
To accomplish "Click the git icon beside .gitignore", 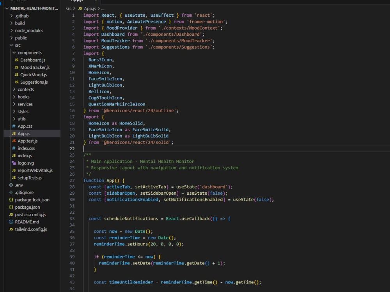I will (11, 192).
